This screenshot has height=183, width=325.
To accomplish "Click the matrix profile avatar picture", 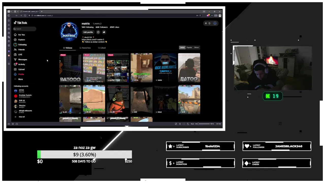I will [x=69, y=32].
